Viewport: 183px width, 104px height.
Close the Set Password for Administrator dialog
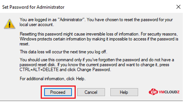point(178,7)
